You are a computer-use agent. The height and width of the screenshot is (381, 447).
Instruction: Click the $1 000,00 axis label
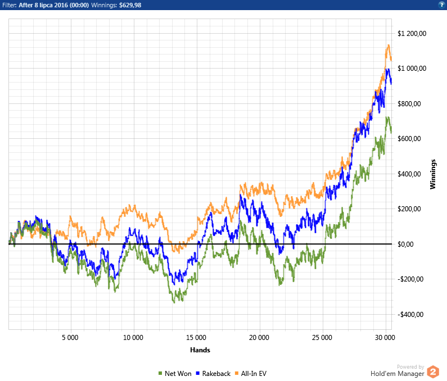412,69
